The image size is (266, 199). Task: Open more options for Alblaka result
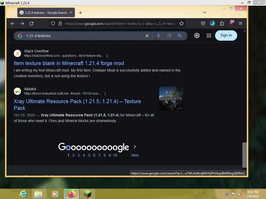[105, 94]
